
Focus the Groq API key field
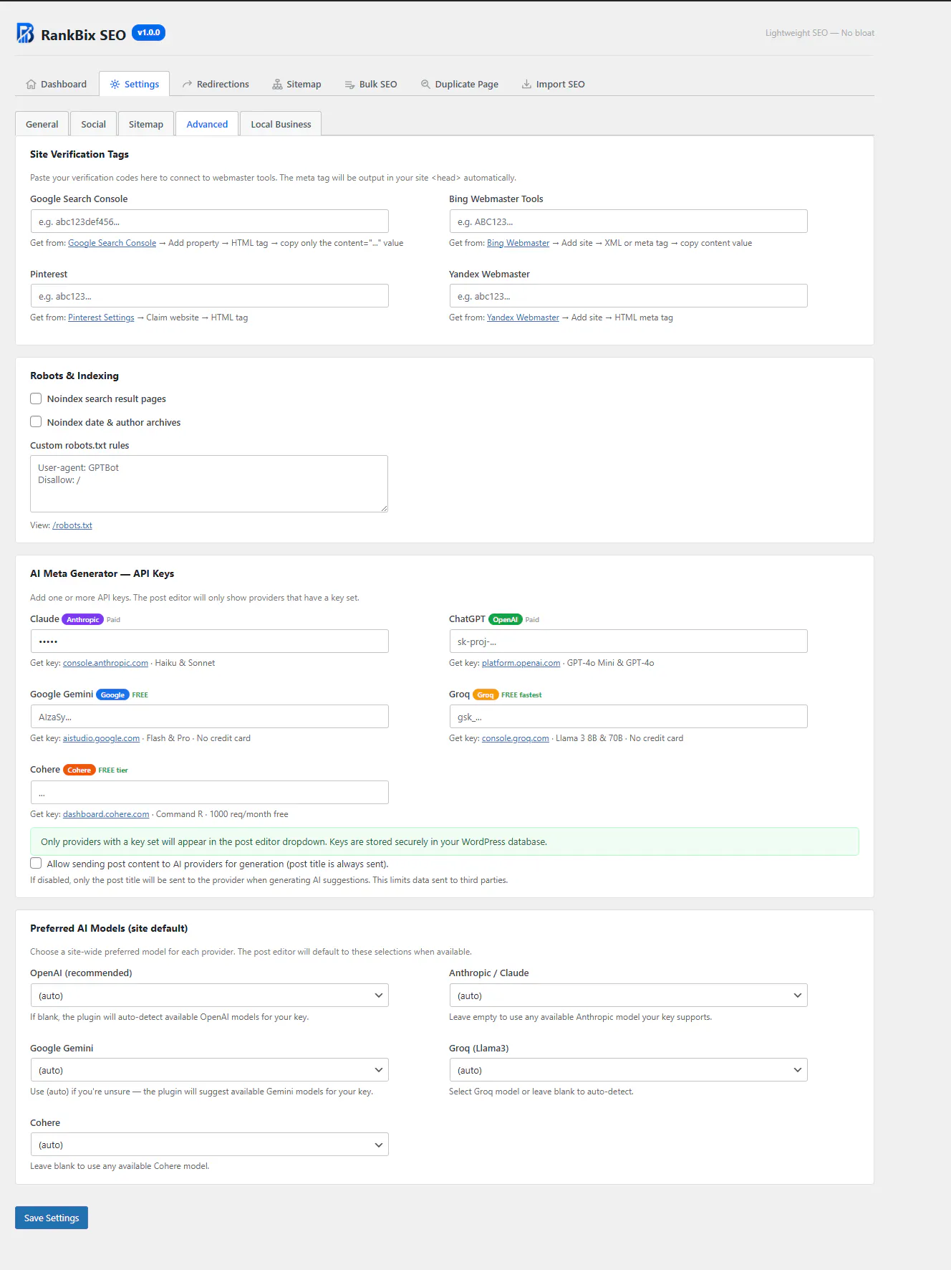(628, 717)
